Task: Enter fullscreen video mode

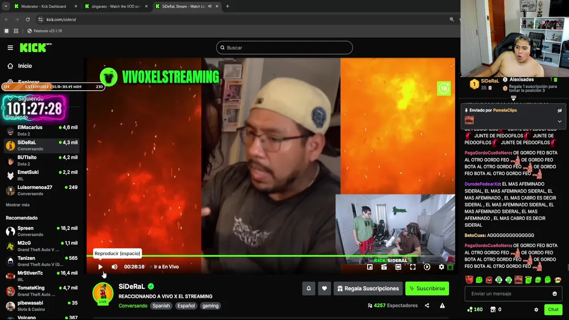Action: [413, 267]
